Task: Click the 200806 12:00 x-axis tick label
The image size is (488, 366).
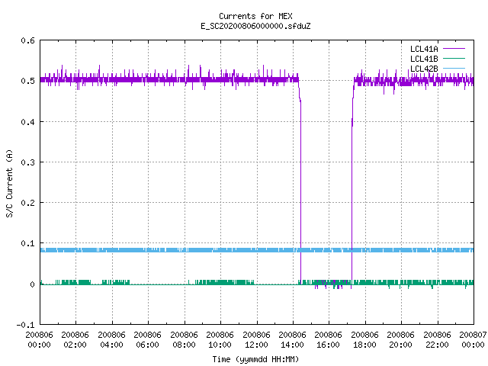Action: point(256,340)
